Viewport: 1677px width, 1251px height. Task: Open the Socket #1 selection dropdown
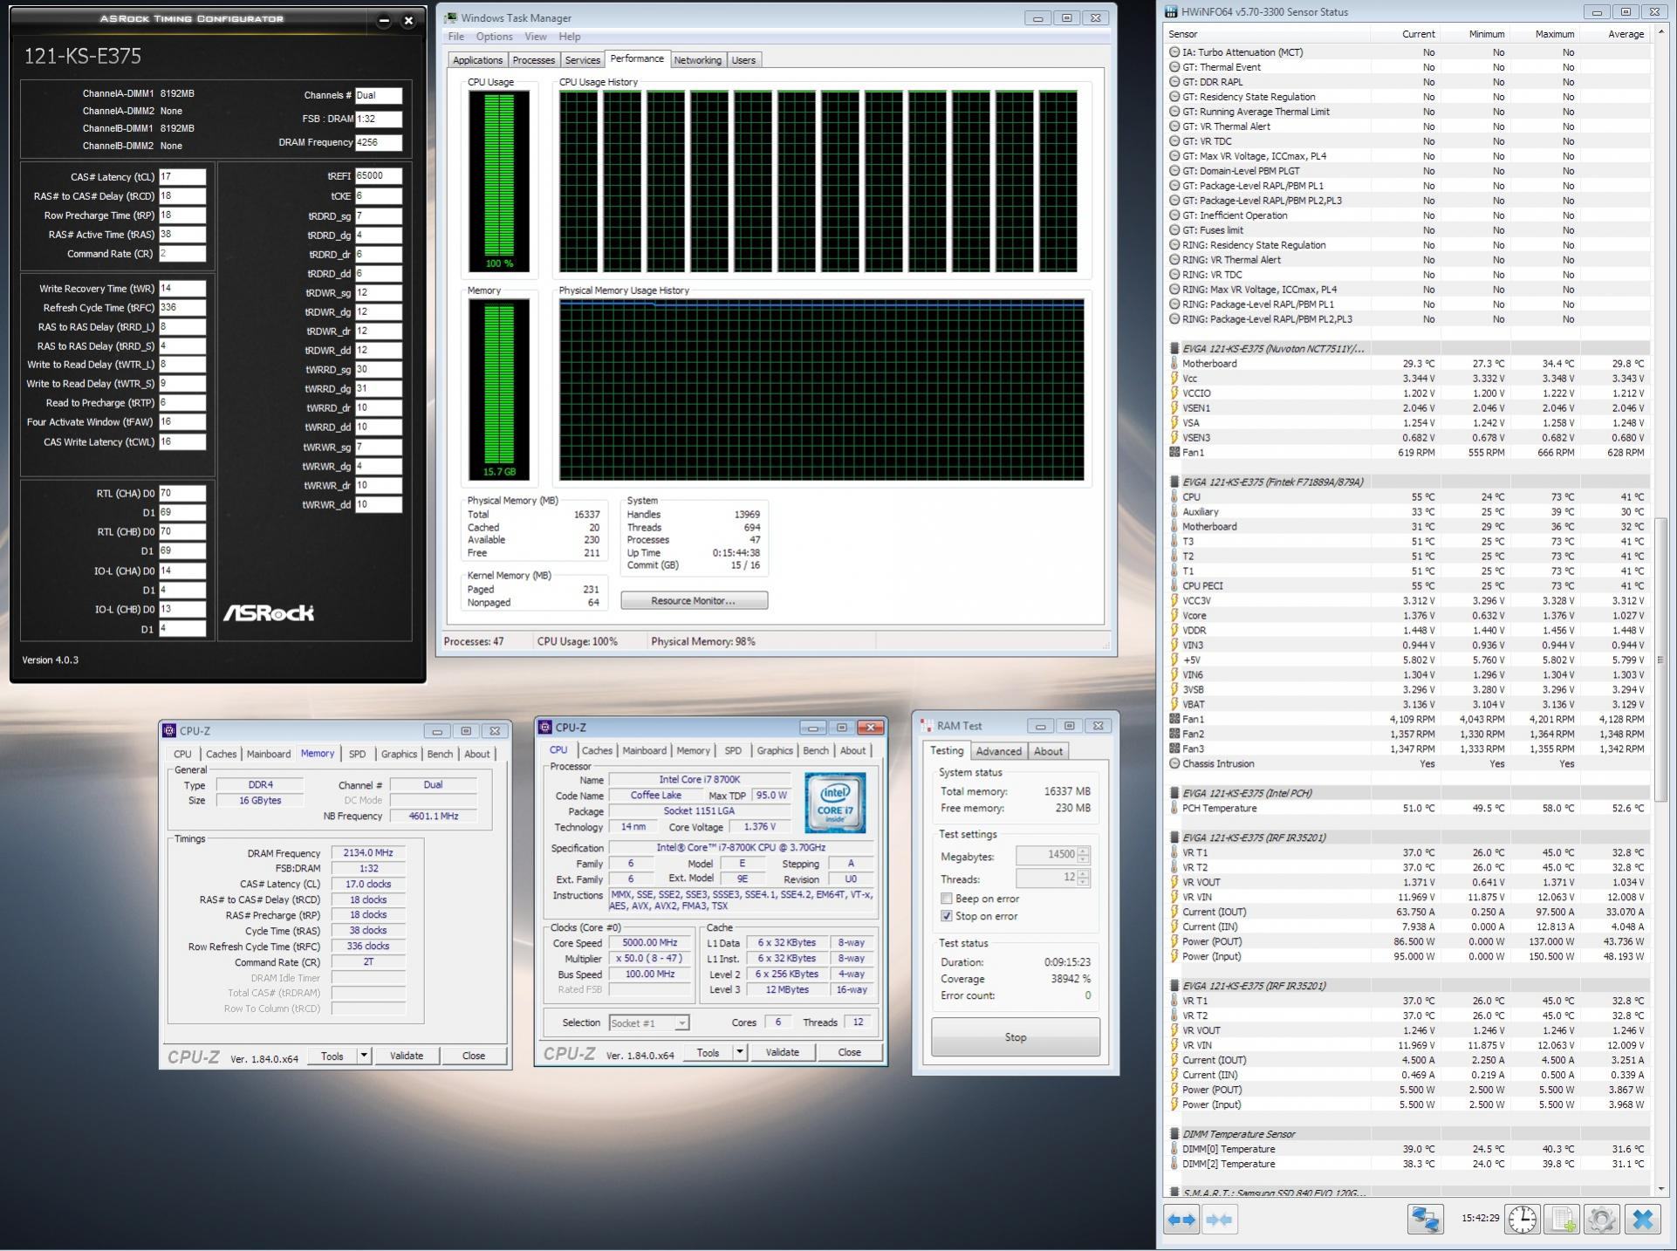click(648, 1023)
